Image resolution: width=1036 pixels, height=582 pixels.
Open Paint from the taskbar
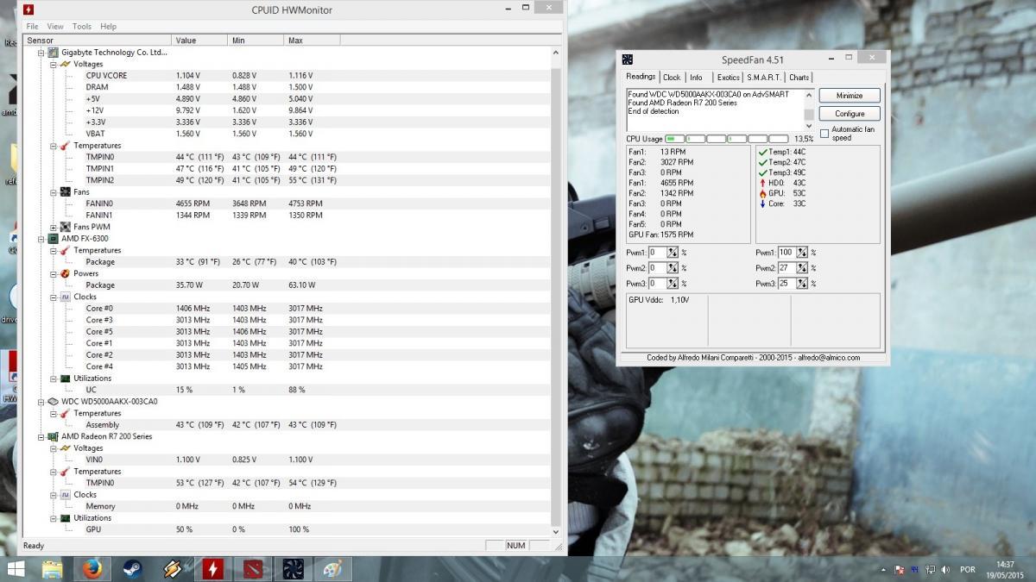point(332,569)
